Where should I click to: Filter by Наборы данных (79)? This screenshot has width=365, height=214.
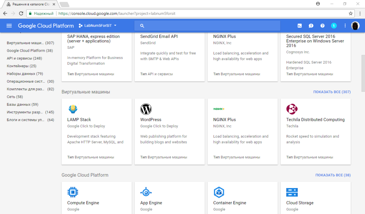[25, 73]
